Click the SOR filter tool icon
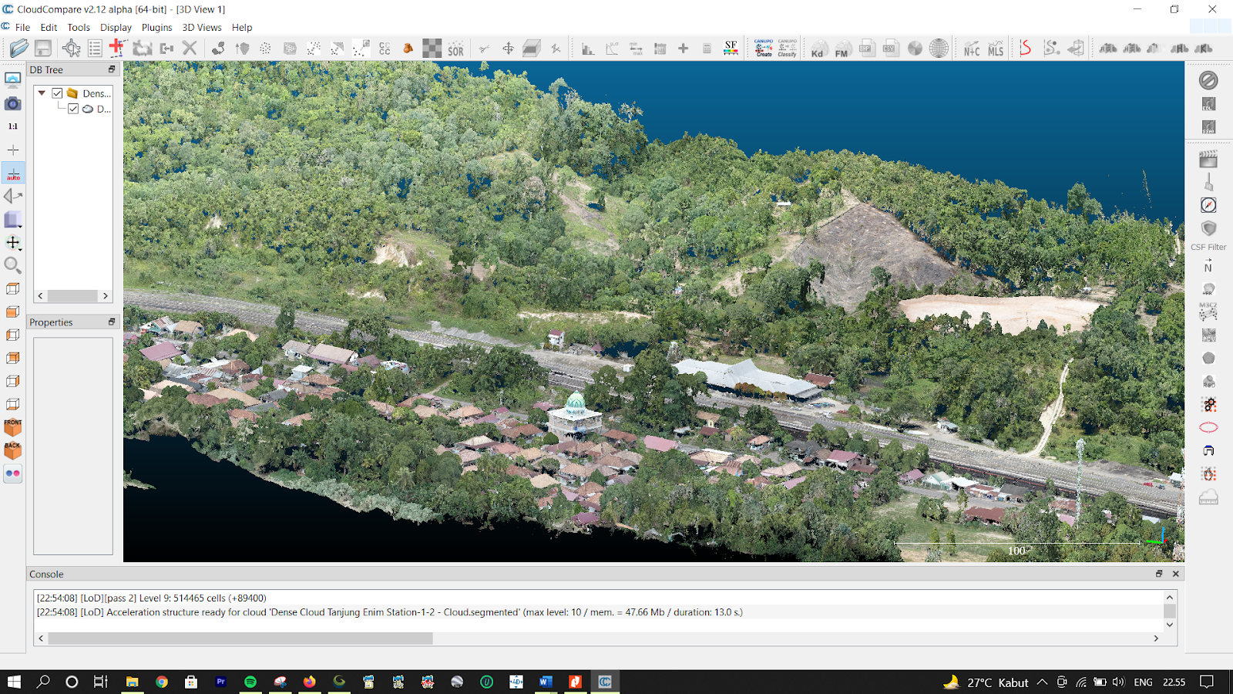1233x694 pixels. pyautogui.click(x=455, y=49)
